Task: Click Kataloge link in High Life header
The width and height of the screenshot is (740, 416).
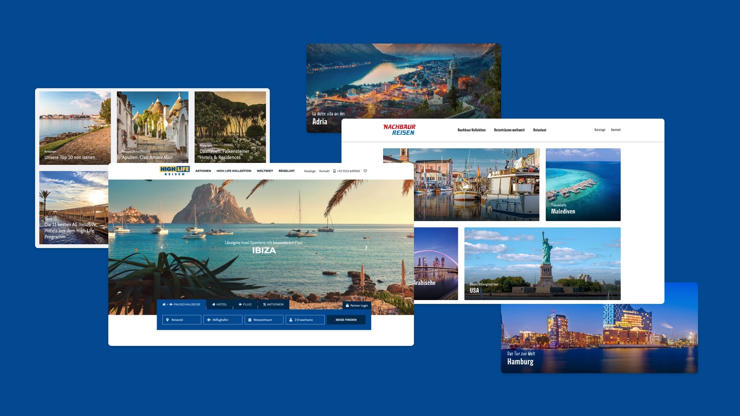Action: tap(310, 171)
